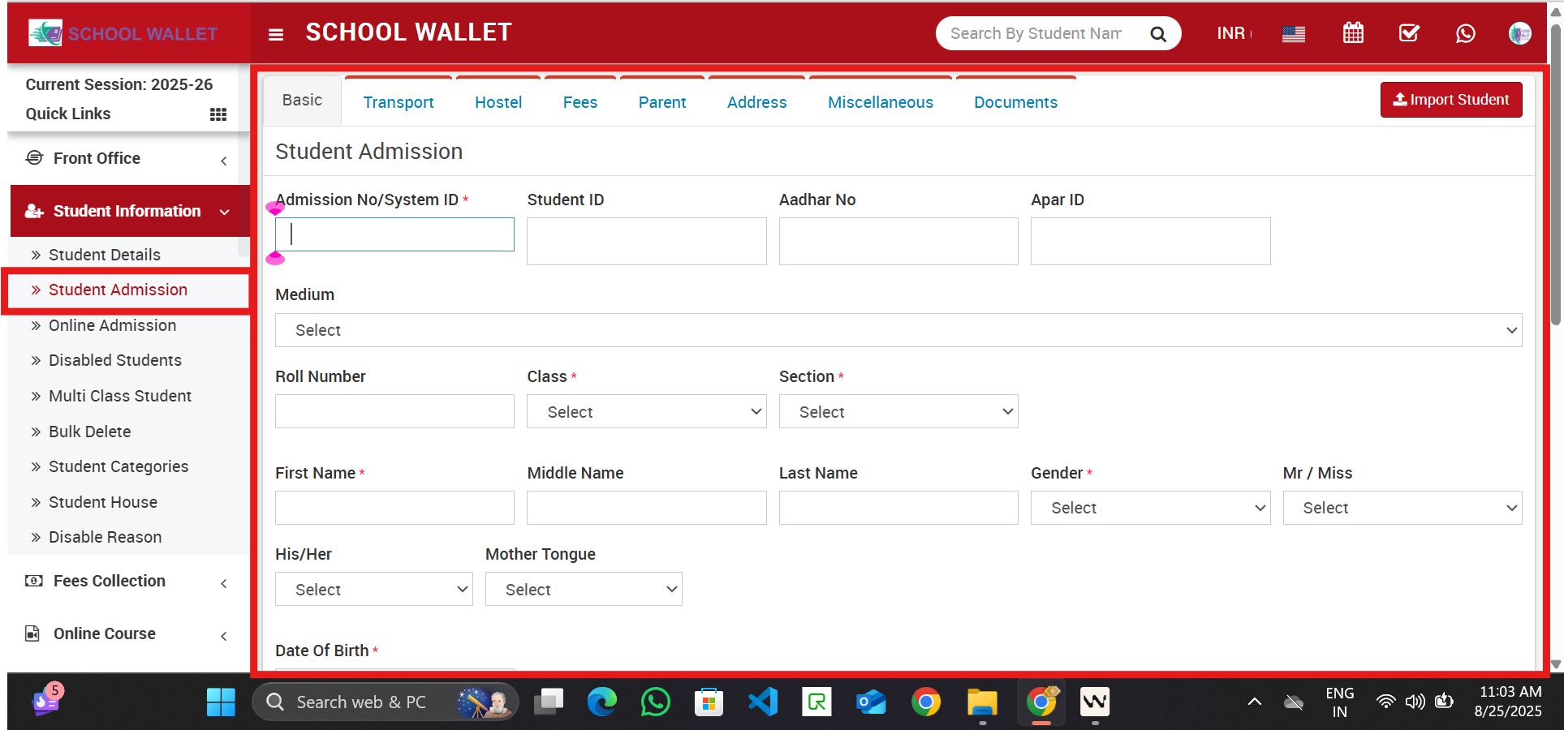Image resolution: width=1564 pixels, height=730 pixels.
Task: Click the Admission No/System ID field
Action: [394, 234]
